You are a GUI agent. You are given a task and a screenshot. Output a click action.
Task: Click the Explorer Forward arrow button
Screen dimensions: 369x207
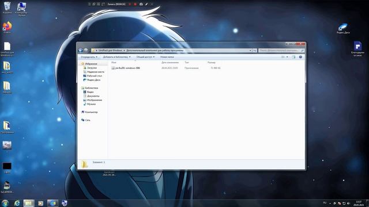[x=86, y=50]
